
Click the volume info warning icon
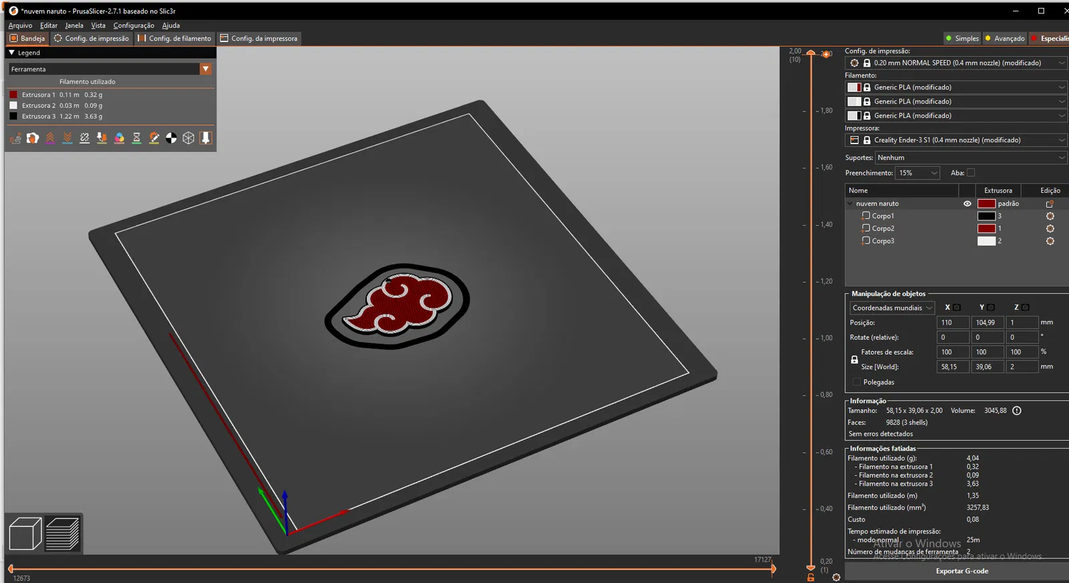click(x=1017, y=411)
